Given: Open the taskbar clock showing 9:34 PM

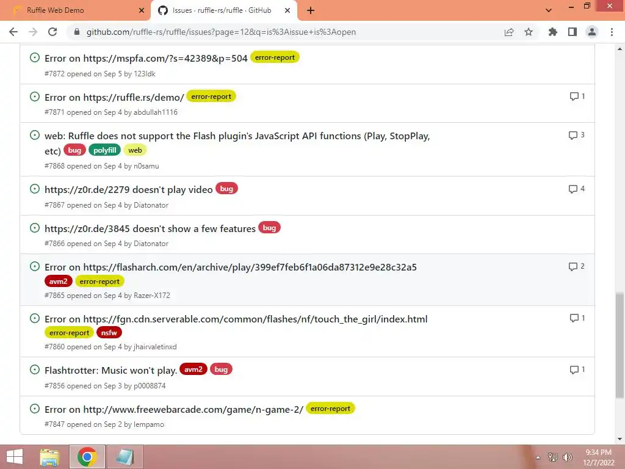Looking at the screenshot, I should (599, 457).
